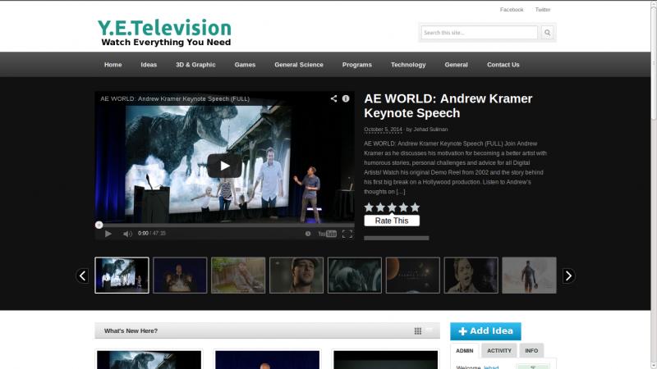Image resolution: width=657 pixels, height=369 pixels.
Task: Switch to the ADMIN tab
Action: pyautogui.click(x=464, y=351)
